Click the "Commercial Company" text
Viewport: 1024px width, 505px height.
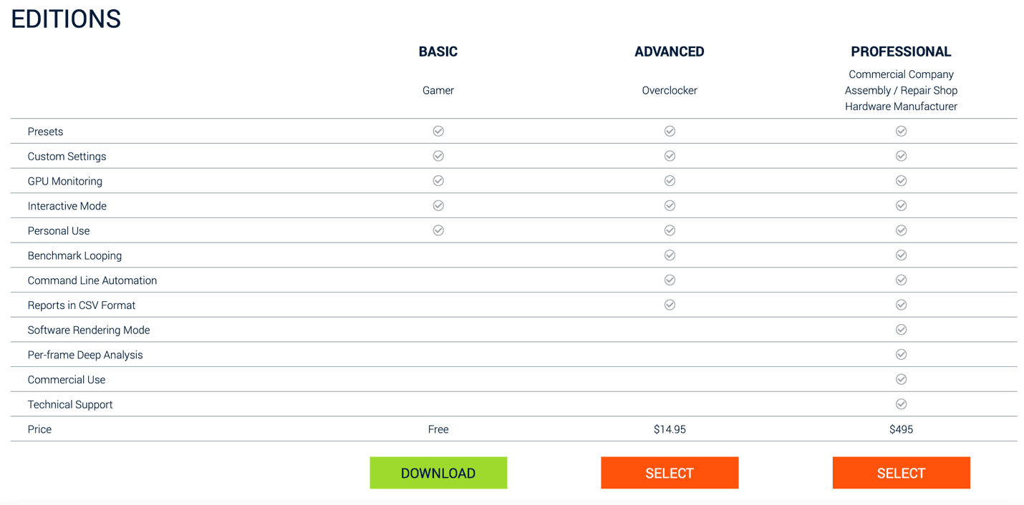(x=901, y=74)
